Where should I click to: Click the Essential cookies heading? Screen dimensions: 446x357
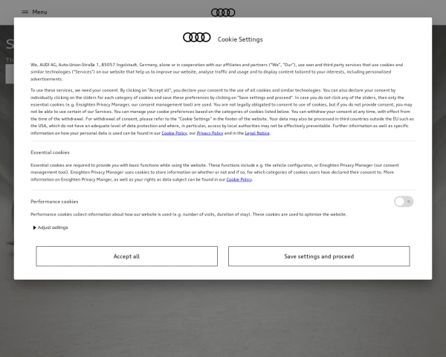(50, 152)
